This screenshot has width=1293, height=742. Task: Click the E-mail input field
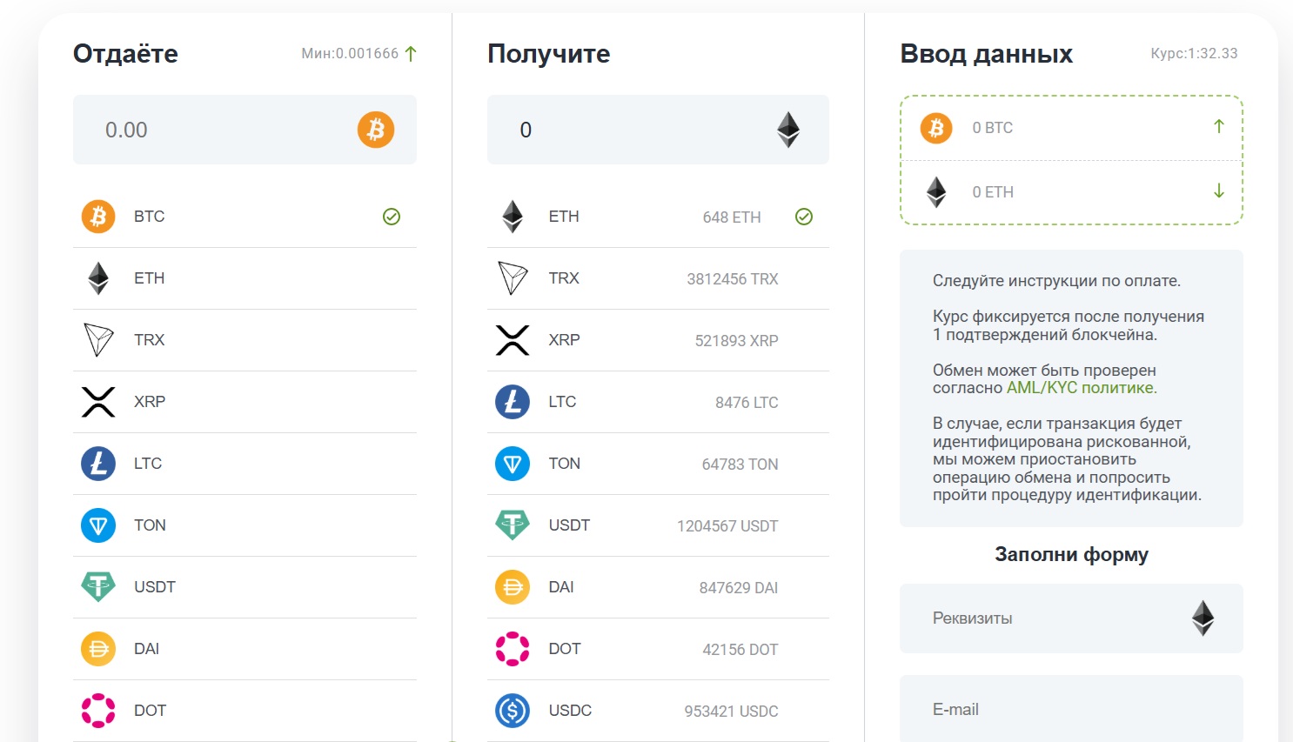click(x=1071, y=709)
